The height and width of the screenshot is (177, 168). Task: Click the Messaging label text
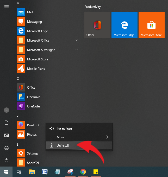tap(35, 22)
